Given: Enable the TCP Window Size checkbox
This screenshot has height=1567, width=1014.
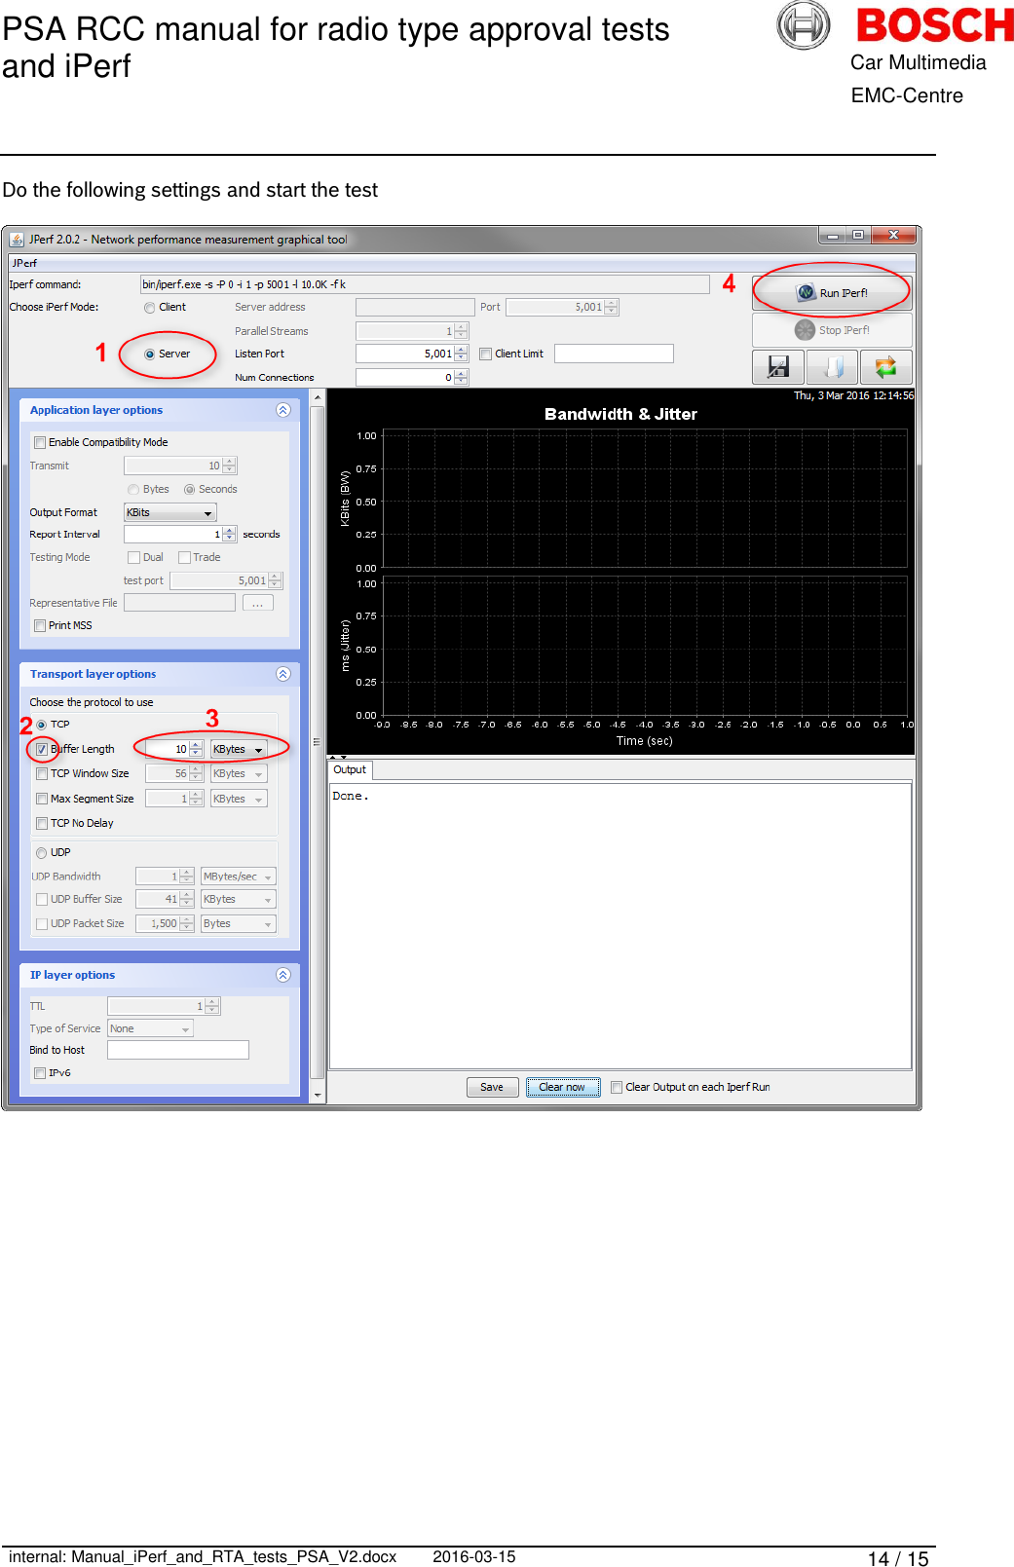Looking at the screenshot, I should [42, 773].
